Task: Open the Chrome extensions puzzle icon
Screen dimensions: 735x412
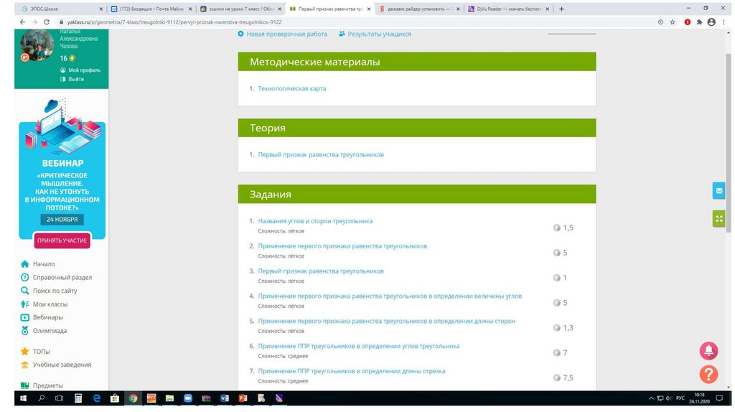Action: 699,22
